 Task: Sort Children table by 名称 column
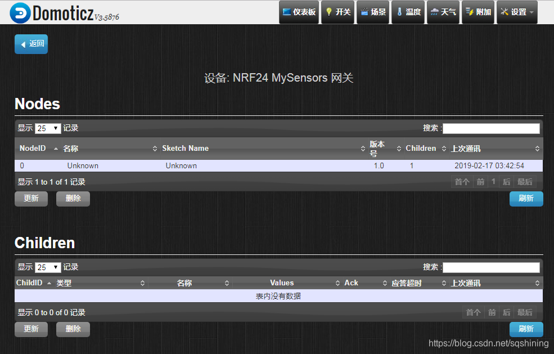(190, 283)
